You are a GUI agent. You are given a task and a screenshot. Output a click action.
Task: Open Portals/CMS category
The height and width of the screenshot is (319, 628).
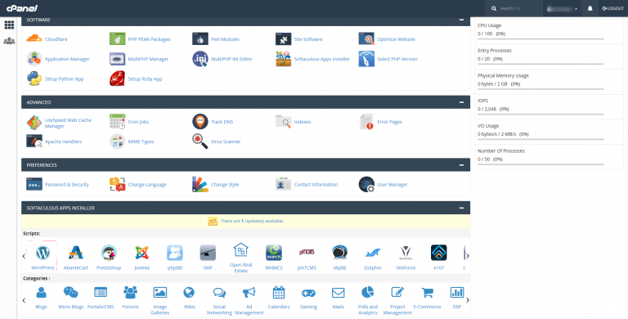[x=101, y=298]
